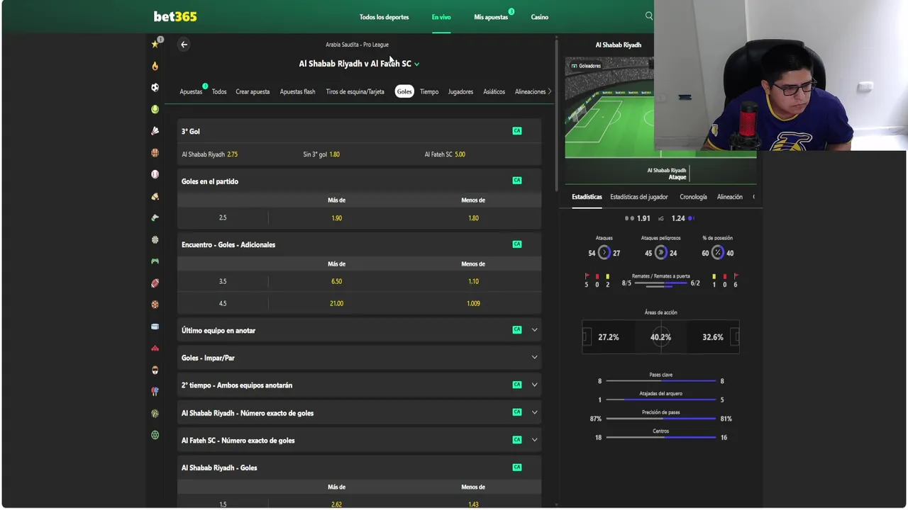
Task: Select the red snooker balls icon
Action: (x=155, y=348)
